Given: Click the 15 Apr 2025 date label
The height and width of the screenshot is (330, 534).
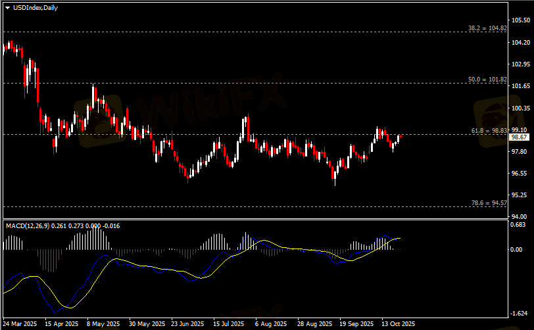Looking at the screenshot, I should click(x=62, y=324).
